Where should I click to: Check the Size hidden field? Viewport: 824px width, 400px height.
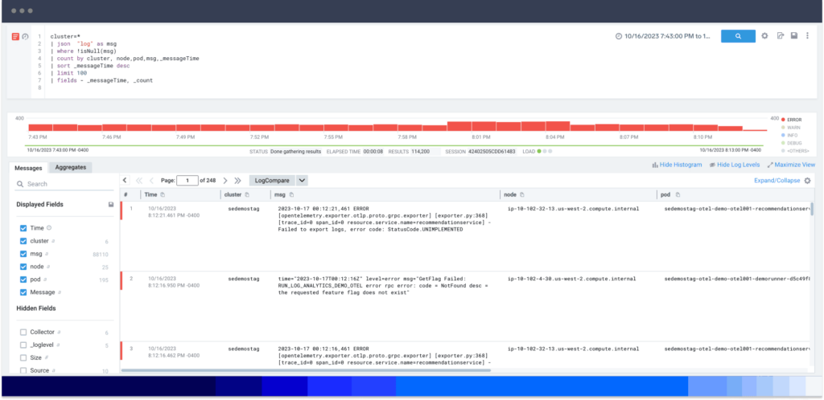click(x=23, y=357)
